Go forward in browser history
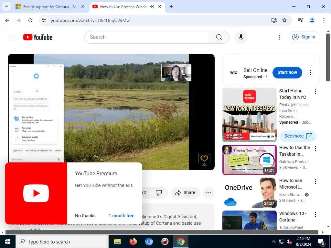This screenshot has height=248, width=331. click(x=19, y=20)
